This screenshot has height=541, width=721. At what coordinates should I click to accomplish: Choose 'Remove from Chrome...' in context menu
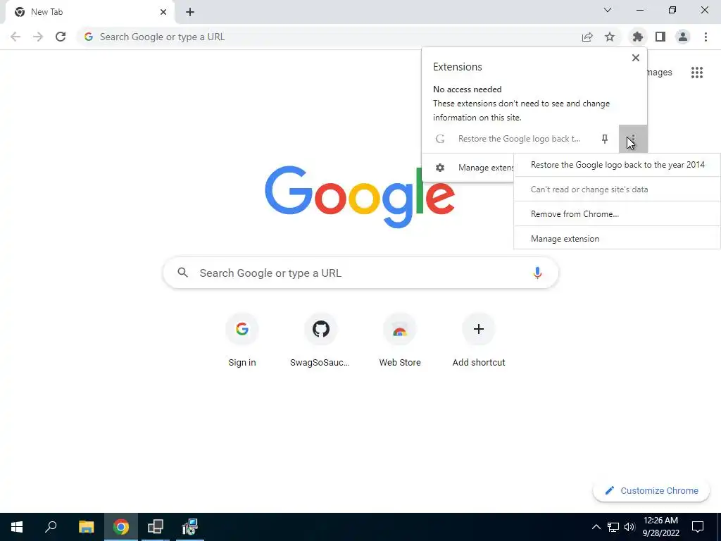coord(617,214)
